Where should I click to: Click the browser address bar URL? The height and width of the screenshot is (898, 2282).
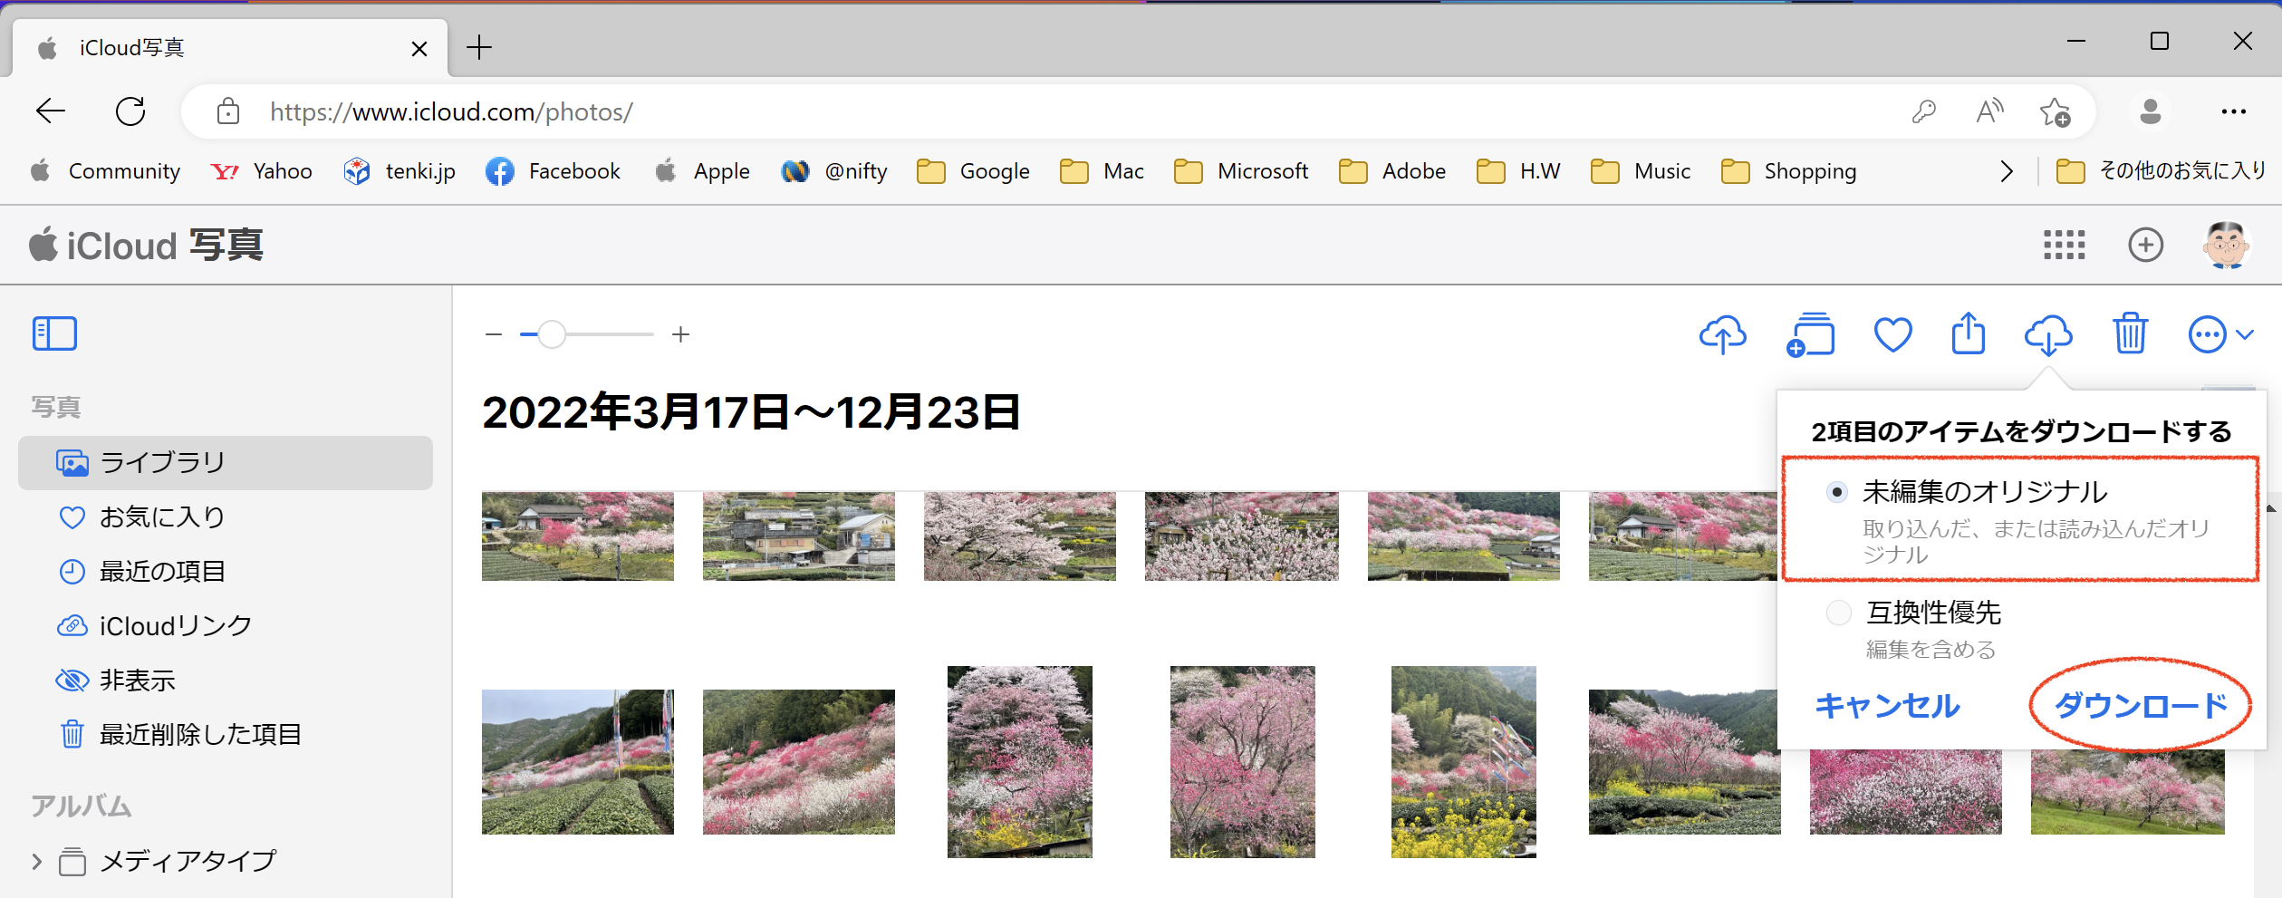pyautogui.click(x=451, y=111)
